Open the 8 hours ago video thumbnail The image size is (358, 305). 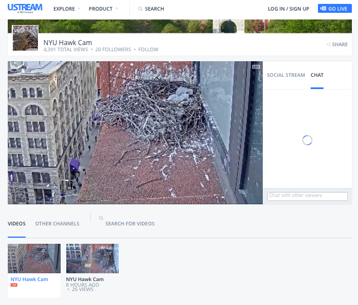[x=92, y=258]
